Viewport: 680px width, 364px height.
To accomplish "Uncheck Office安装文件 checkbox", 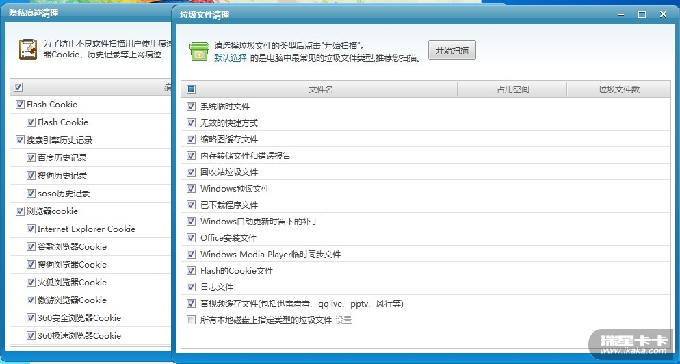I will click(192, 237).
